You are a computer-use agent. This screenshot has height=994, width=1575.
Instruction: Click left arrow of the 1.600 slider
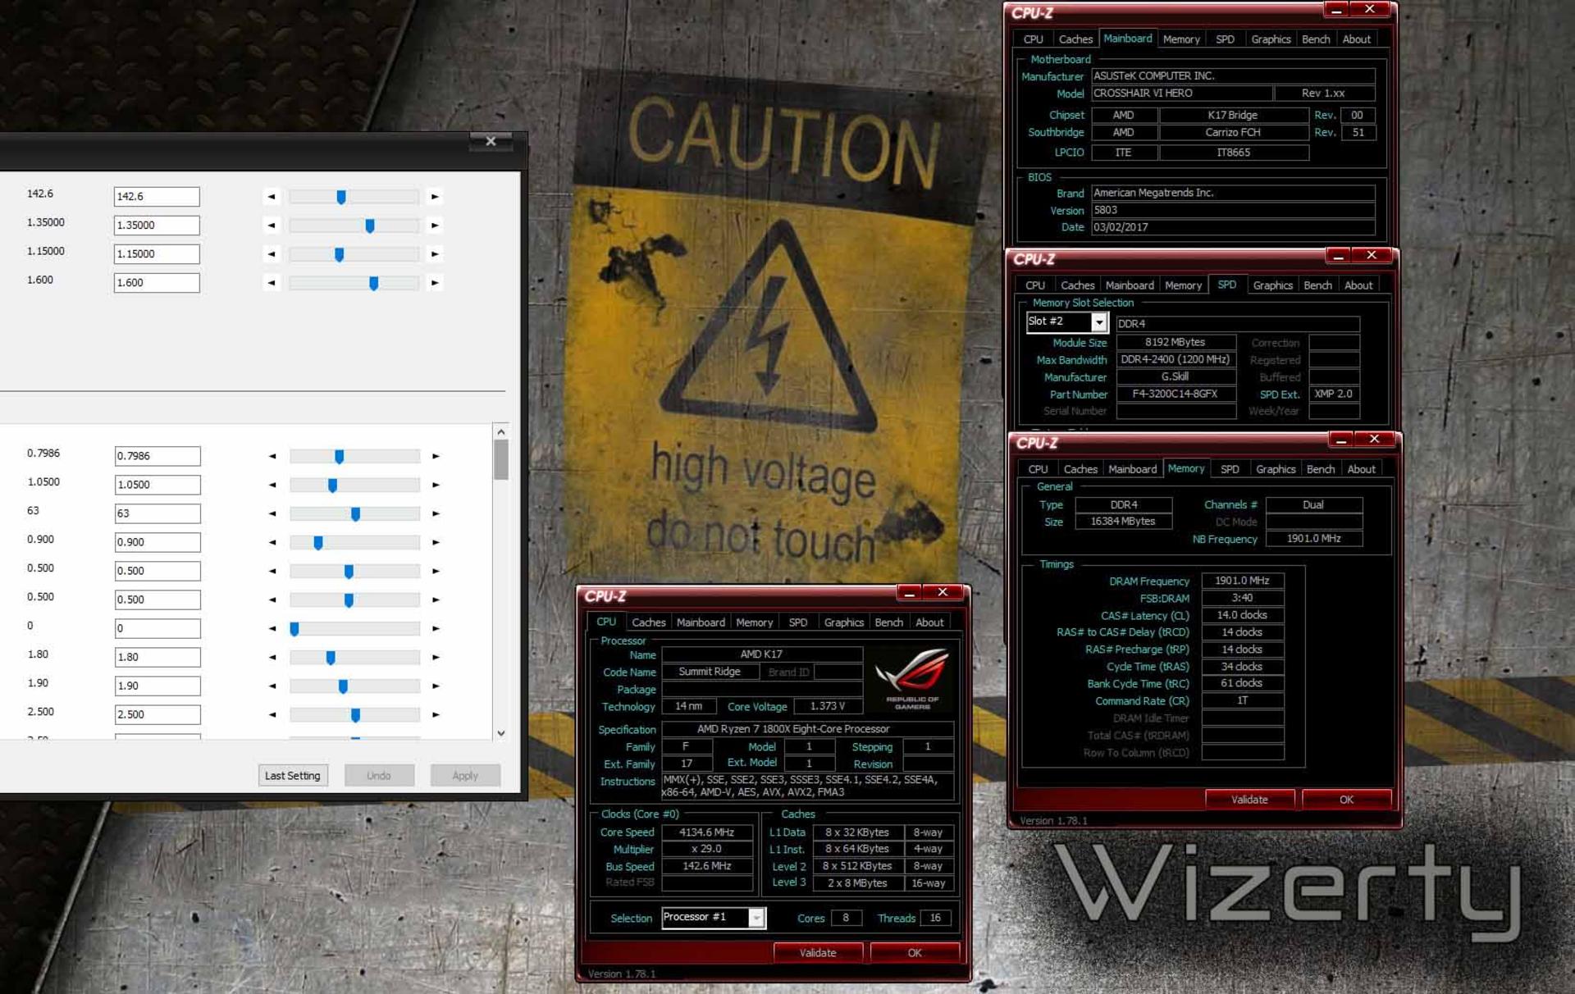tap(272, 283)
